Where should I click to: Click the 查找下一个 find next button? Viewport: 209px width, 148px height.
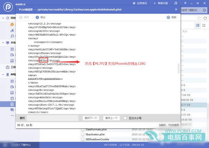[91, 118]
